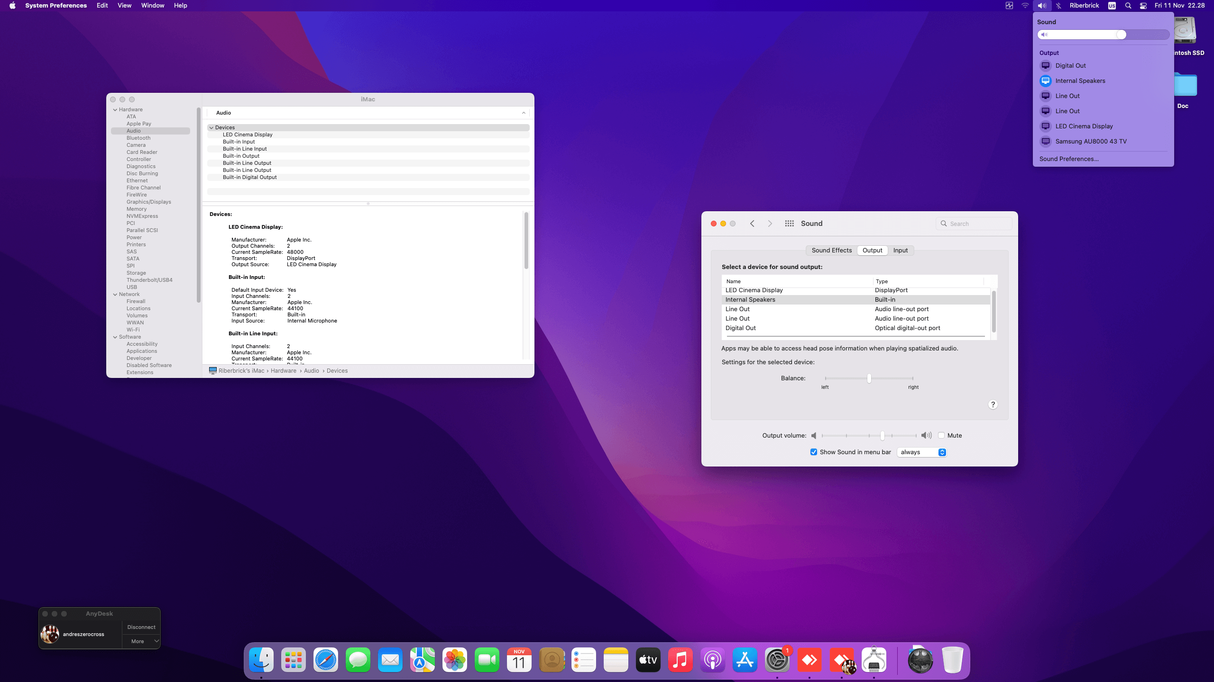
Task: Uncheck Show Sound in menu bar
Action: pyautogui.click(x=814, y=452)
